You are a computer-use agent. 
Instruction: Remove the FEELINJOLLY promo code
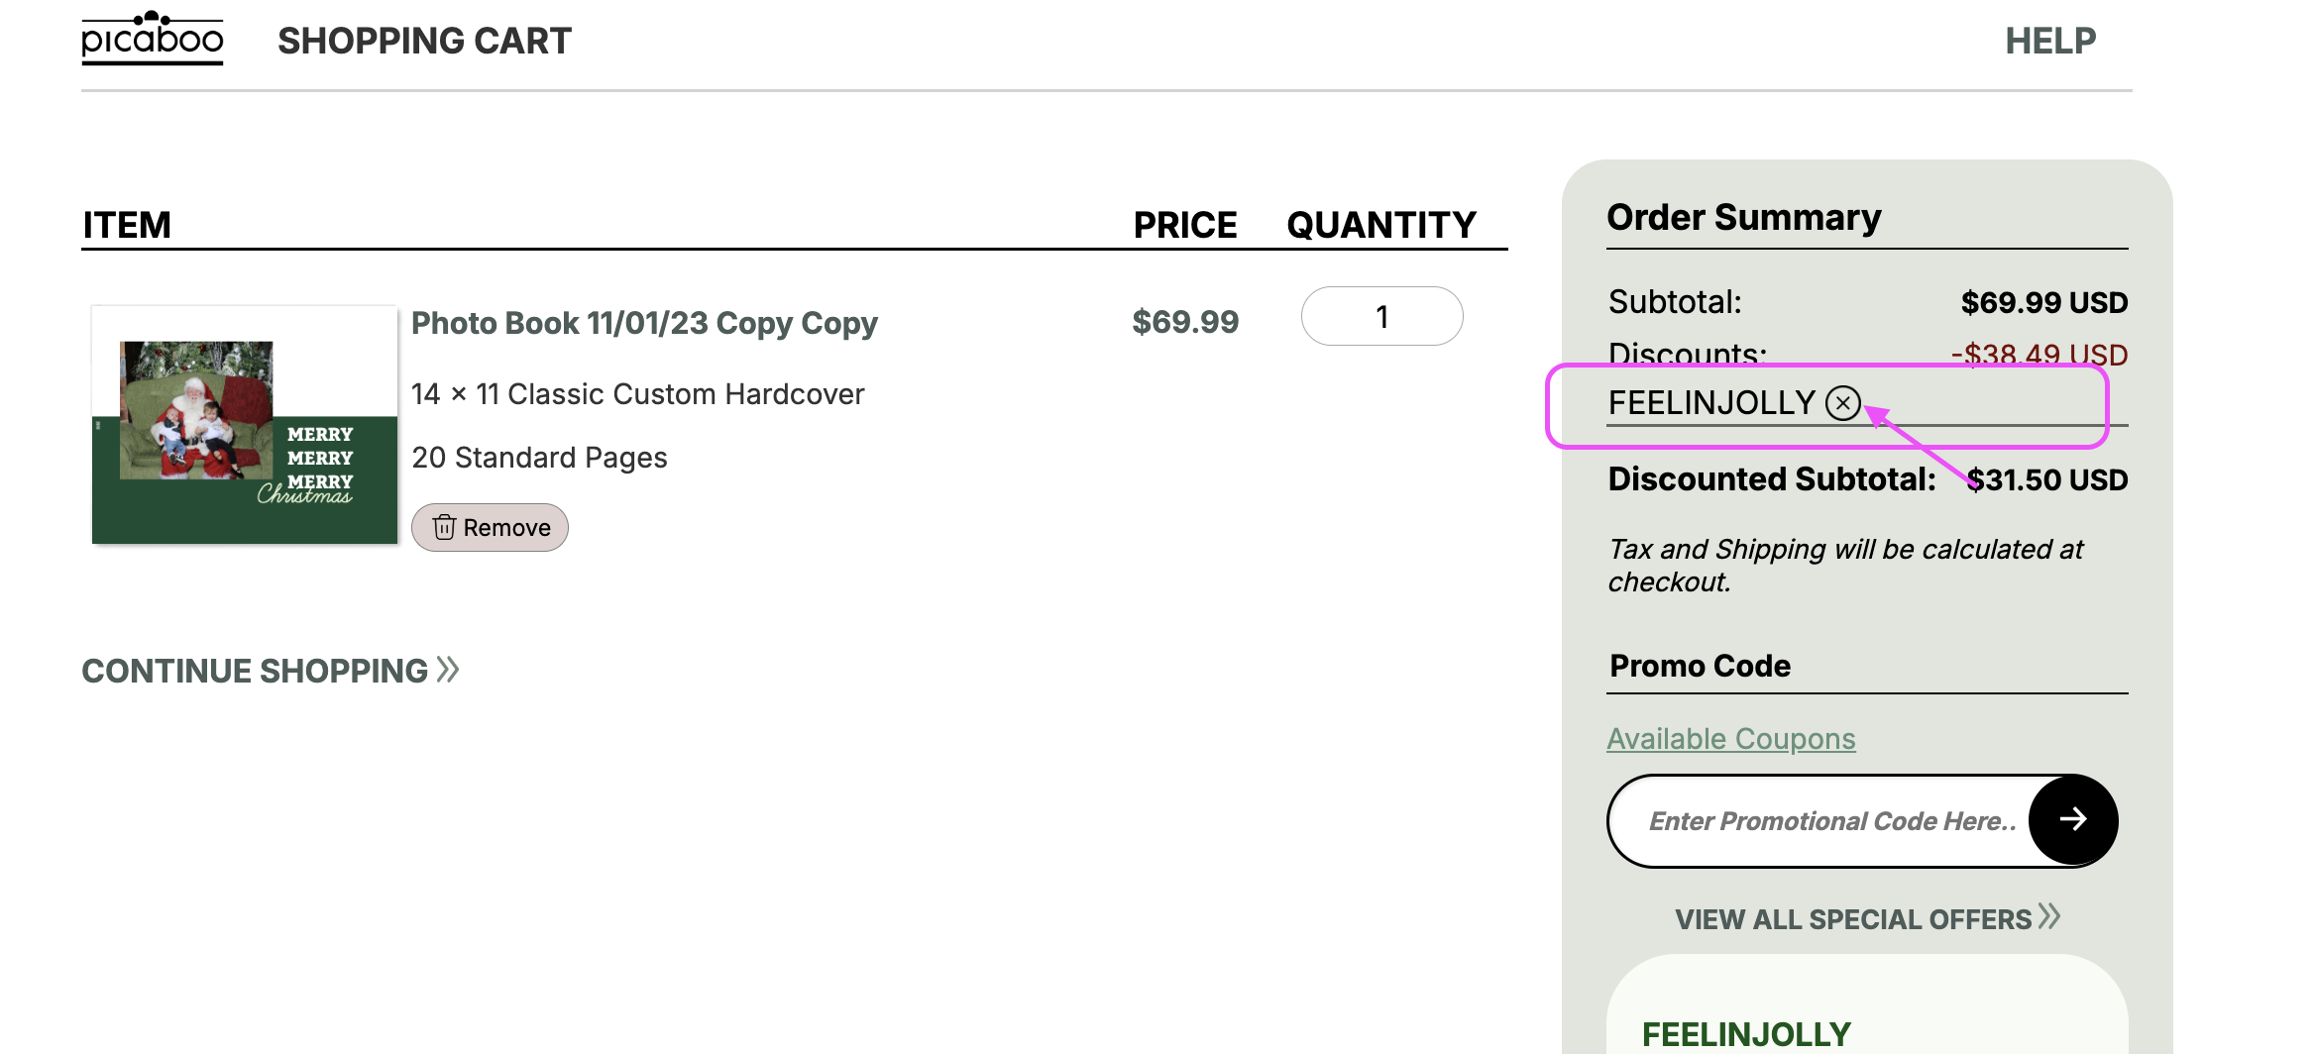tap(1843, 403)
